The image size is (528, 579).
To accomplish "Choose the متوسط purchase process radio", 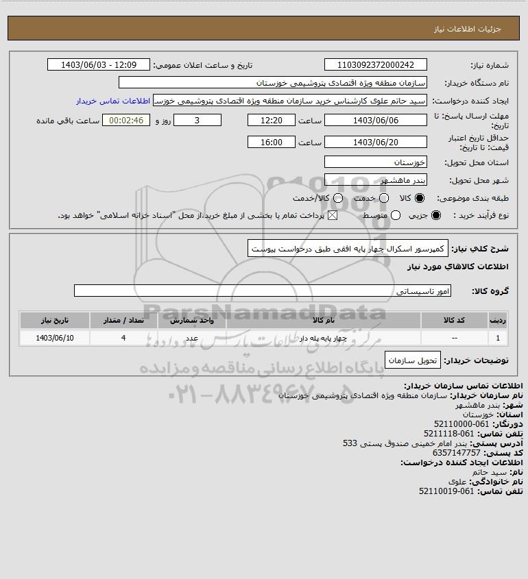I will click(396, 215).
